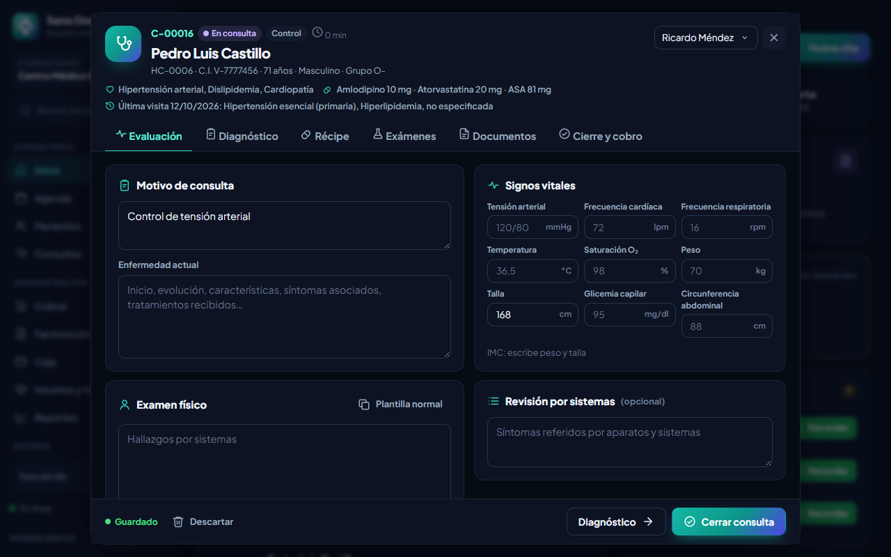Click the Glicemia capilar field

pos(630,315)
